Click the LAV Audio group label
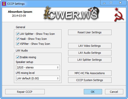This screenshot has width=128, height=99. pyautogui.click(x=22, y=50)
